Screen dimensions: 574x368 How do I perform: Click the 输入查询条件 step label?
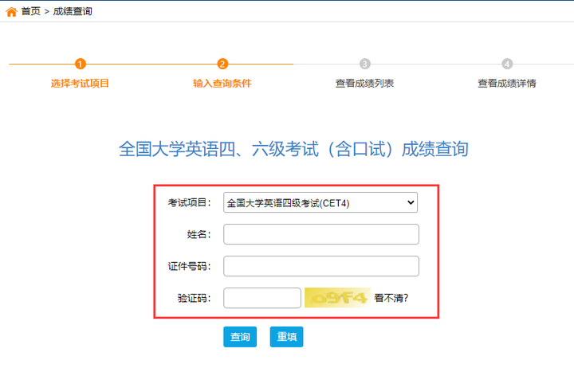222,84
